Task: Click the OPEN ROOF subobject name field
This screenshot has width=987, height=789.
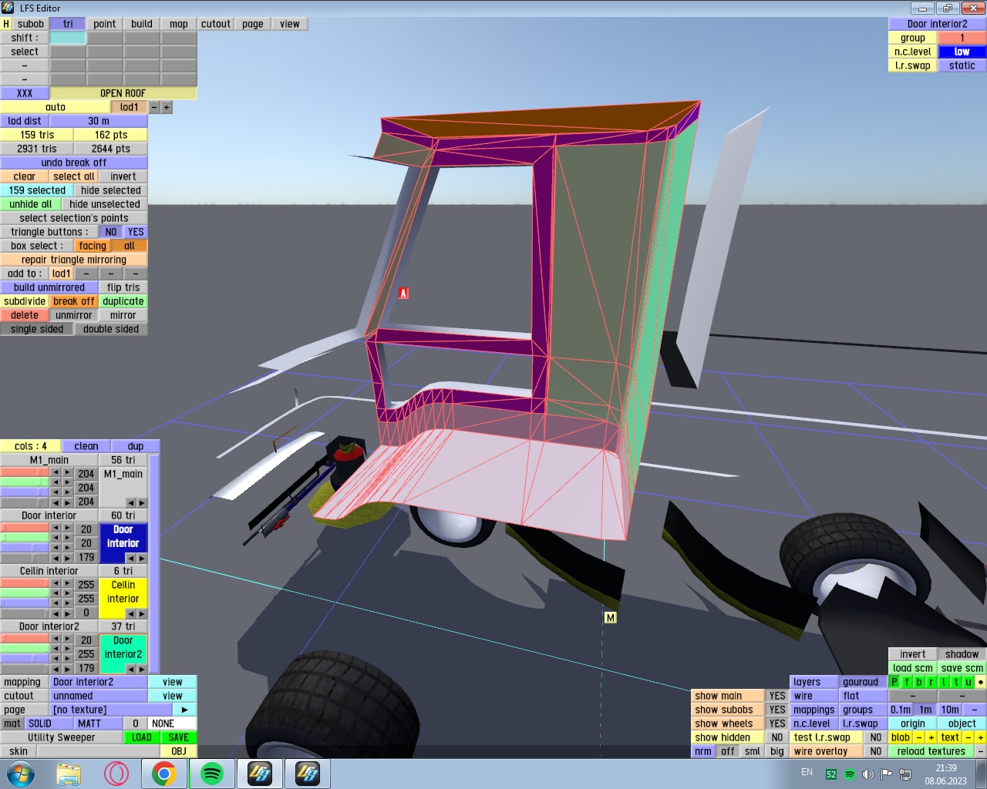Action: click(123, 93)
